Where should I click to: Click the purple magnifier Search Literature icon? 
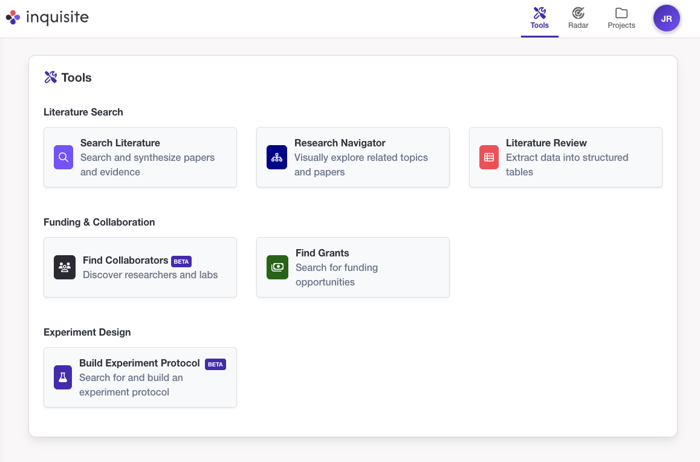[x=63, y=157]
